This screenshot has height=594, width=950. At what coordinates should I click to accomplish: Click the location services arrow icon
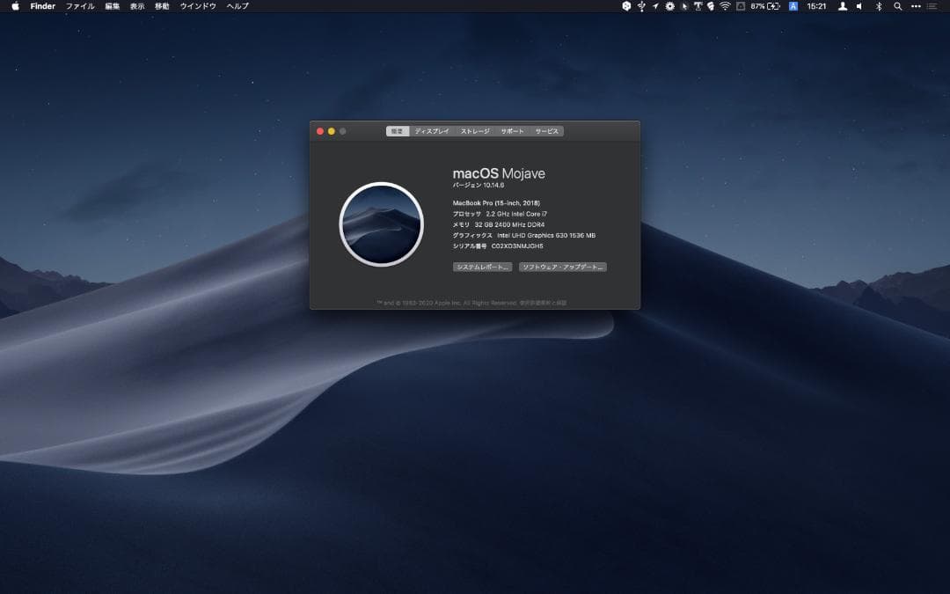pos(654,6)
